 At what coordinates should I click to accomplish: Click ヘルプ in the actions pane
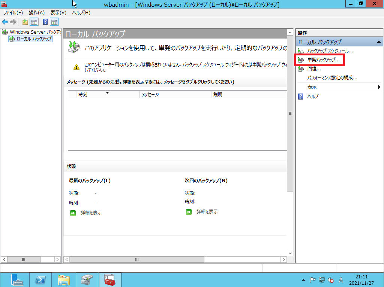(313, 96)
